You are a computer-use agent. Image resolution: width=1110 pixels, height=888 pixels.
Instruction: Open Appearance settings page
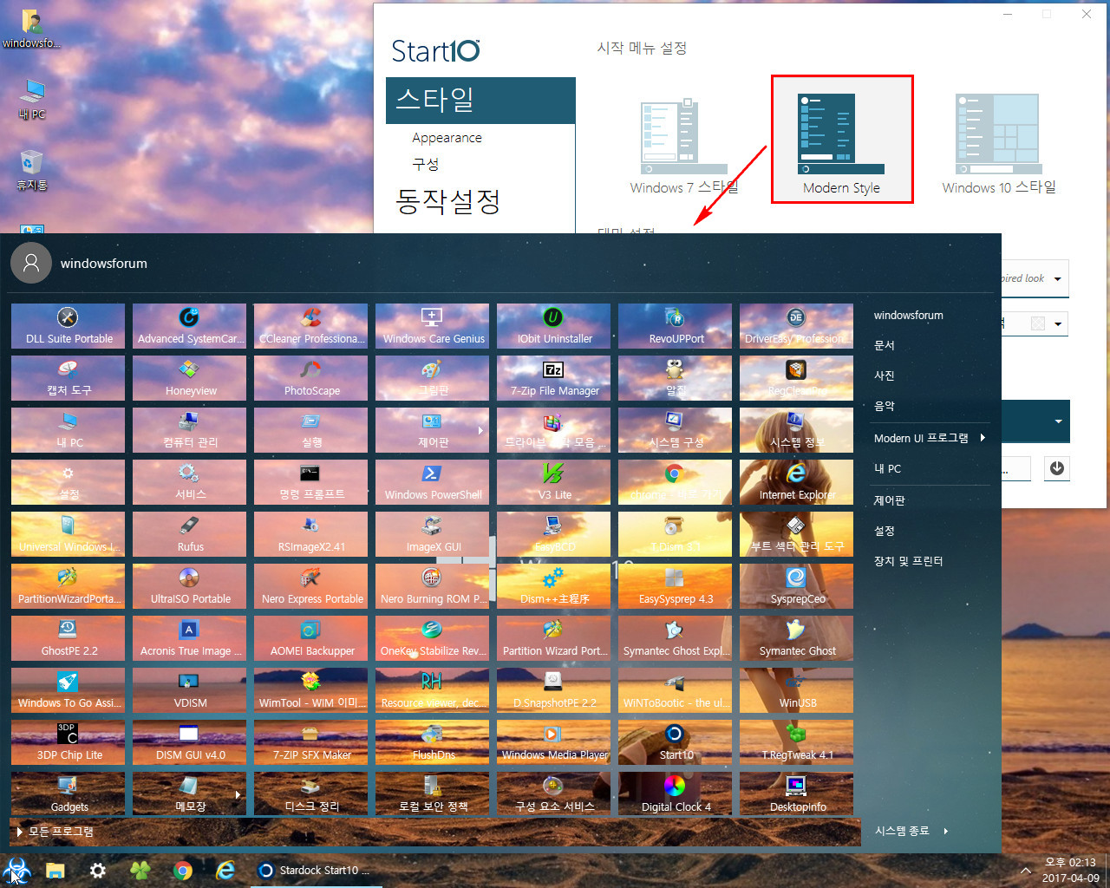[447, 138]
